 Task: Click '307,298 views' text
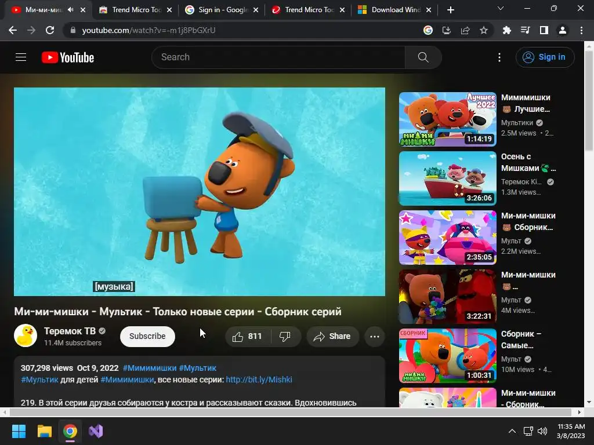click(46, 368)
